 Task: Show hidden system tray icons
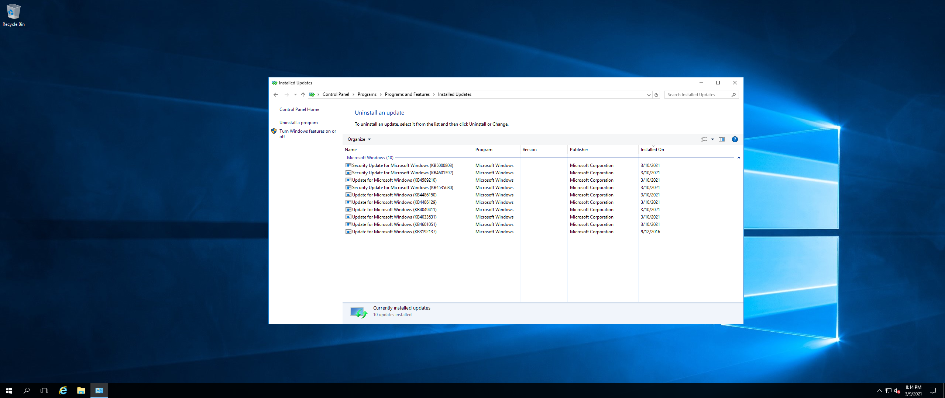pyautogui.click(x=880, y=391)
